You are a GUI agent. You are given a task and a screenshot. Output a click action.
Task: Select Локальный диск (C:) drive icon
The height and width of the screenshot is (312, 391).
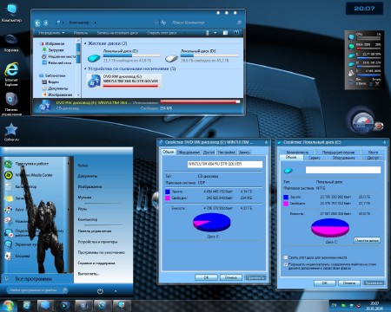[x=94, y=58]
